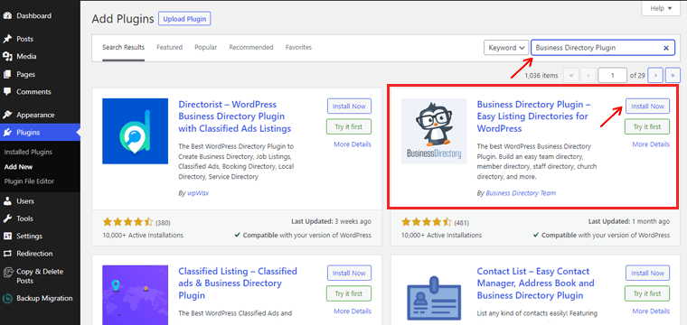This screenshot has width=687, height=325.
Task: Open Plugin File Editor submenu item
Action: tap(29, 181)
